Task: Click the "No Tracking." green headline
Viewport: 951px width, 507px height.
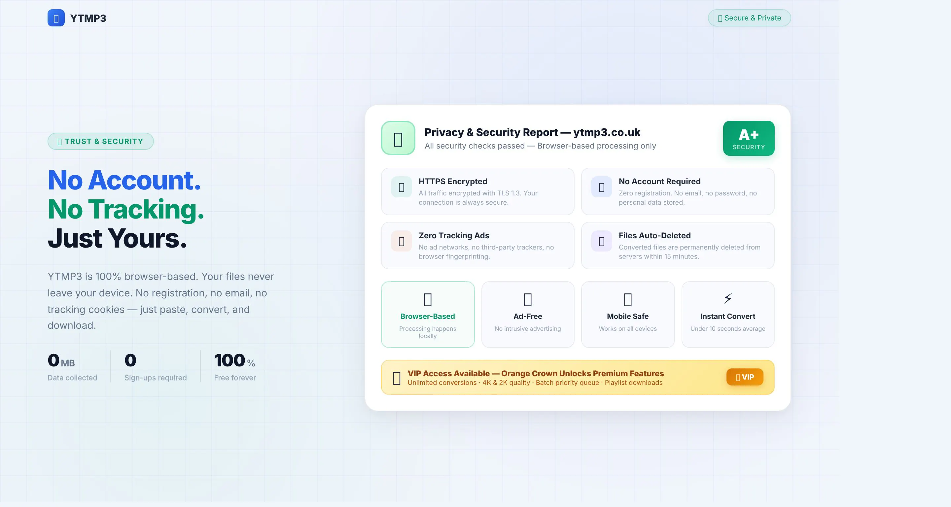Action: tap(125, 209)
